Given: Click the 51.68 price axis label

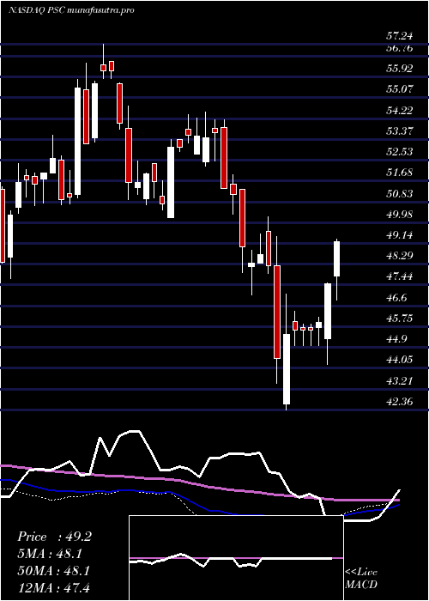Looking at the screenshot, I should point(399,172).
